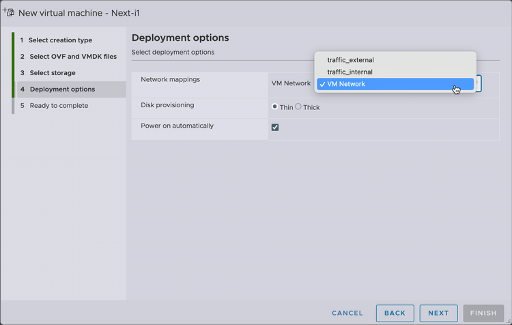This screenshot has width=512, height=325.
Task: Pick the checked VM Network dropdown option
Action: [x=346, y=84]
